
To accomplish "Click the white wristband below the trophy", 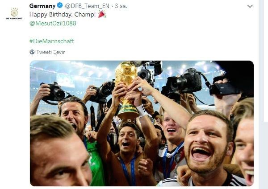I will pos(141,111).
